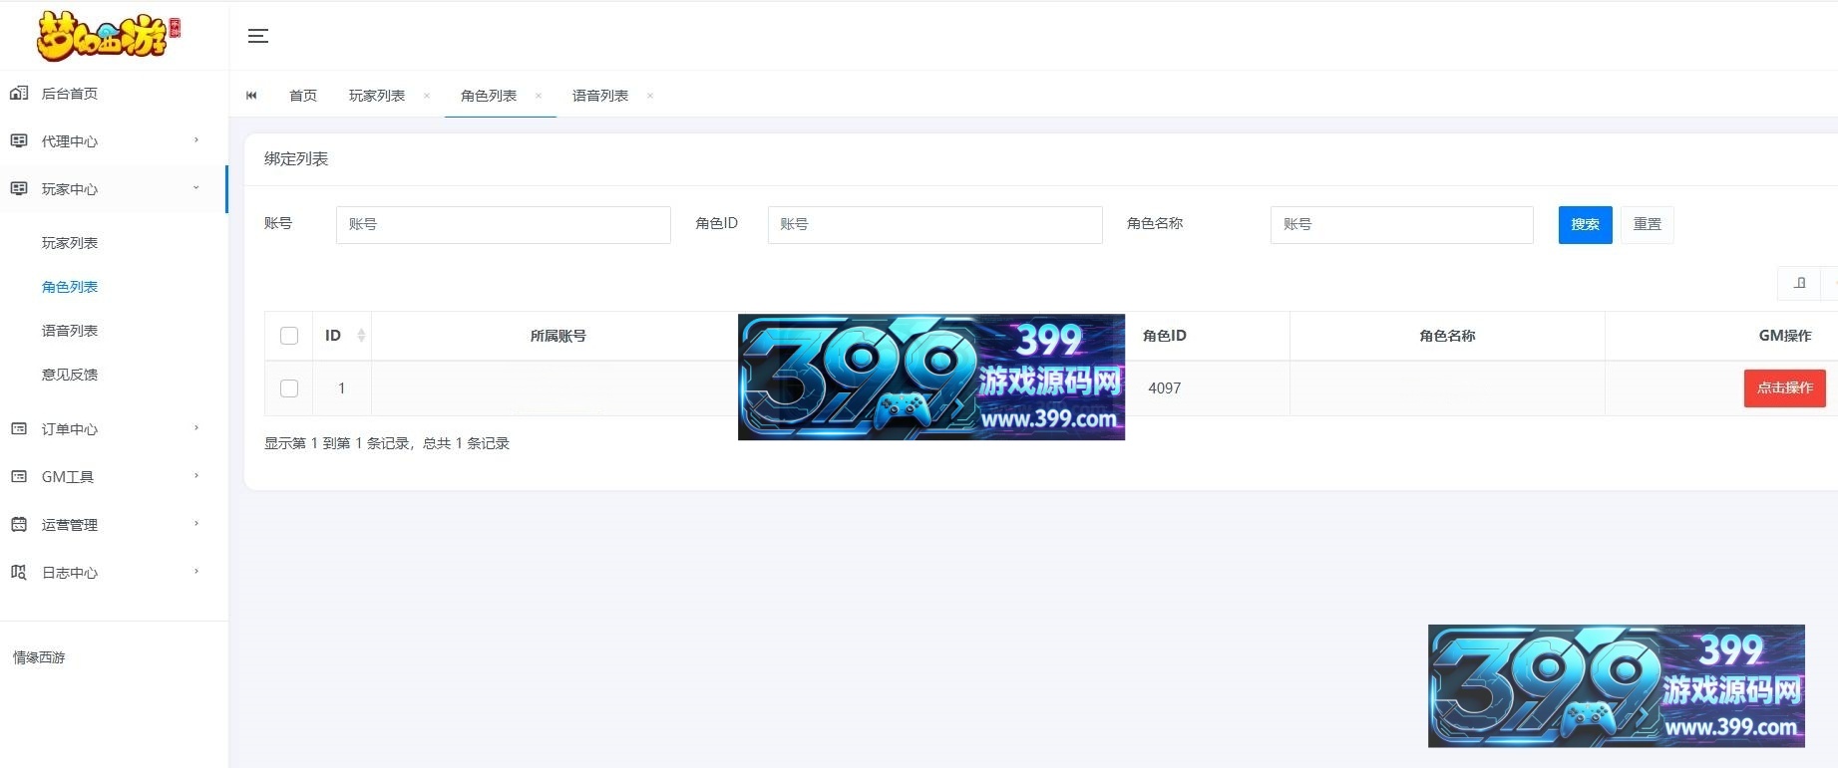Click the 代理中心 sidebar icon
Screen dimensions: 1838x768
click(19, 141)
